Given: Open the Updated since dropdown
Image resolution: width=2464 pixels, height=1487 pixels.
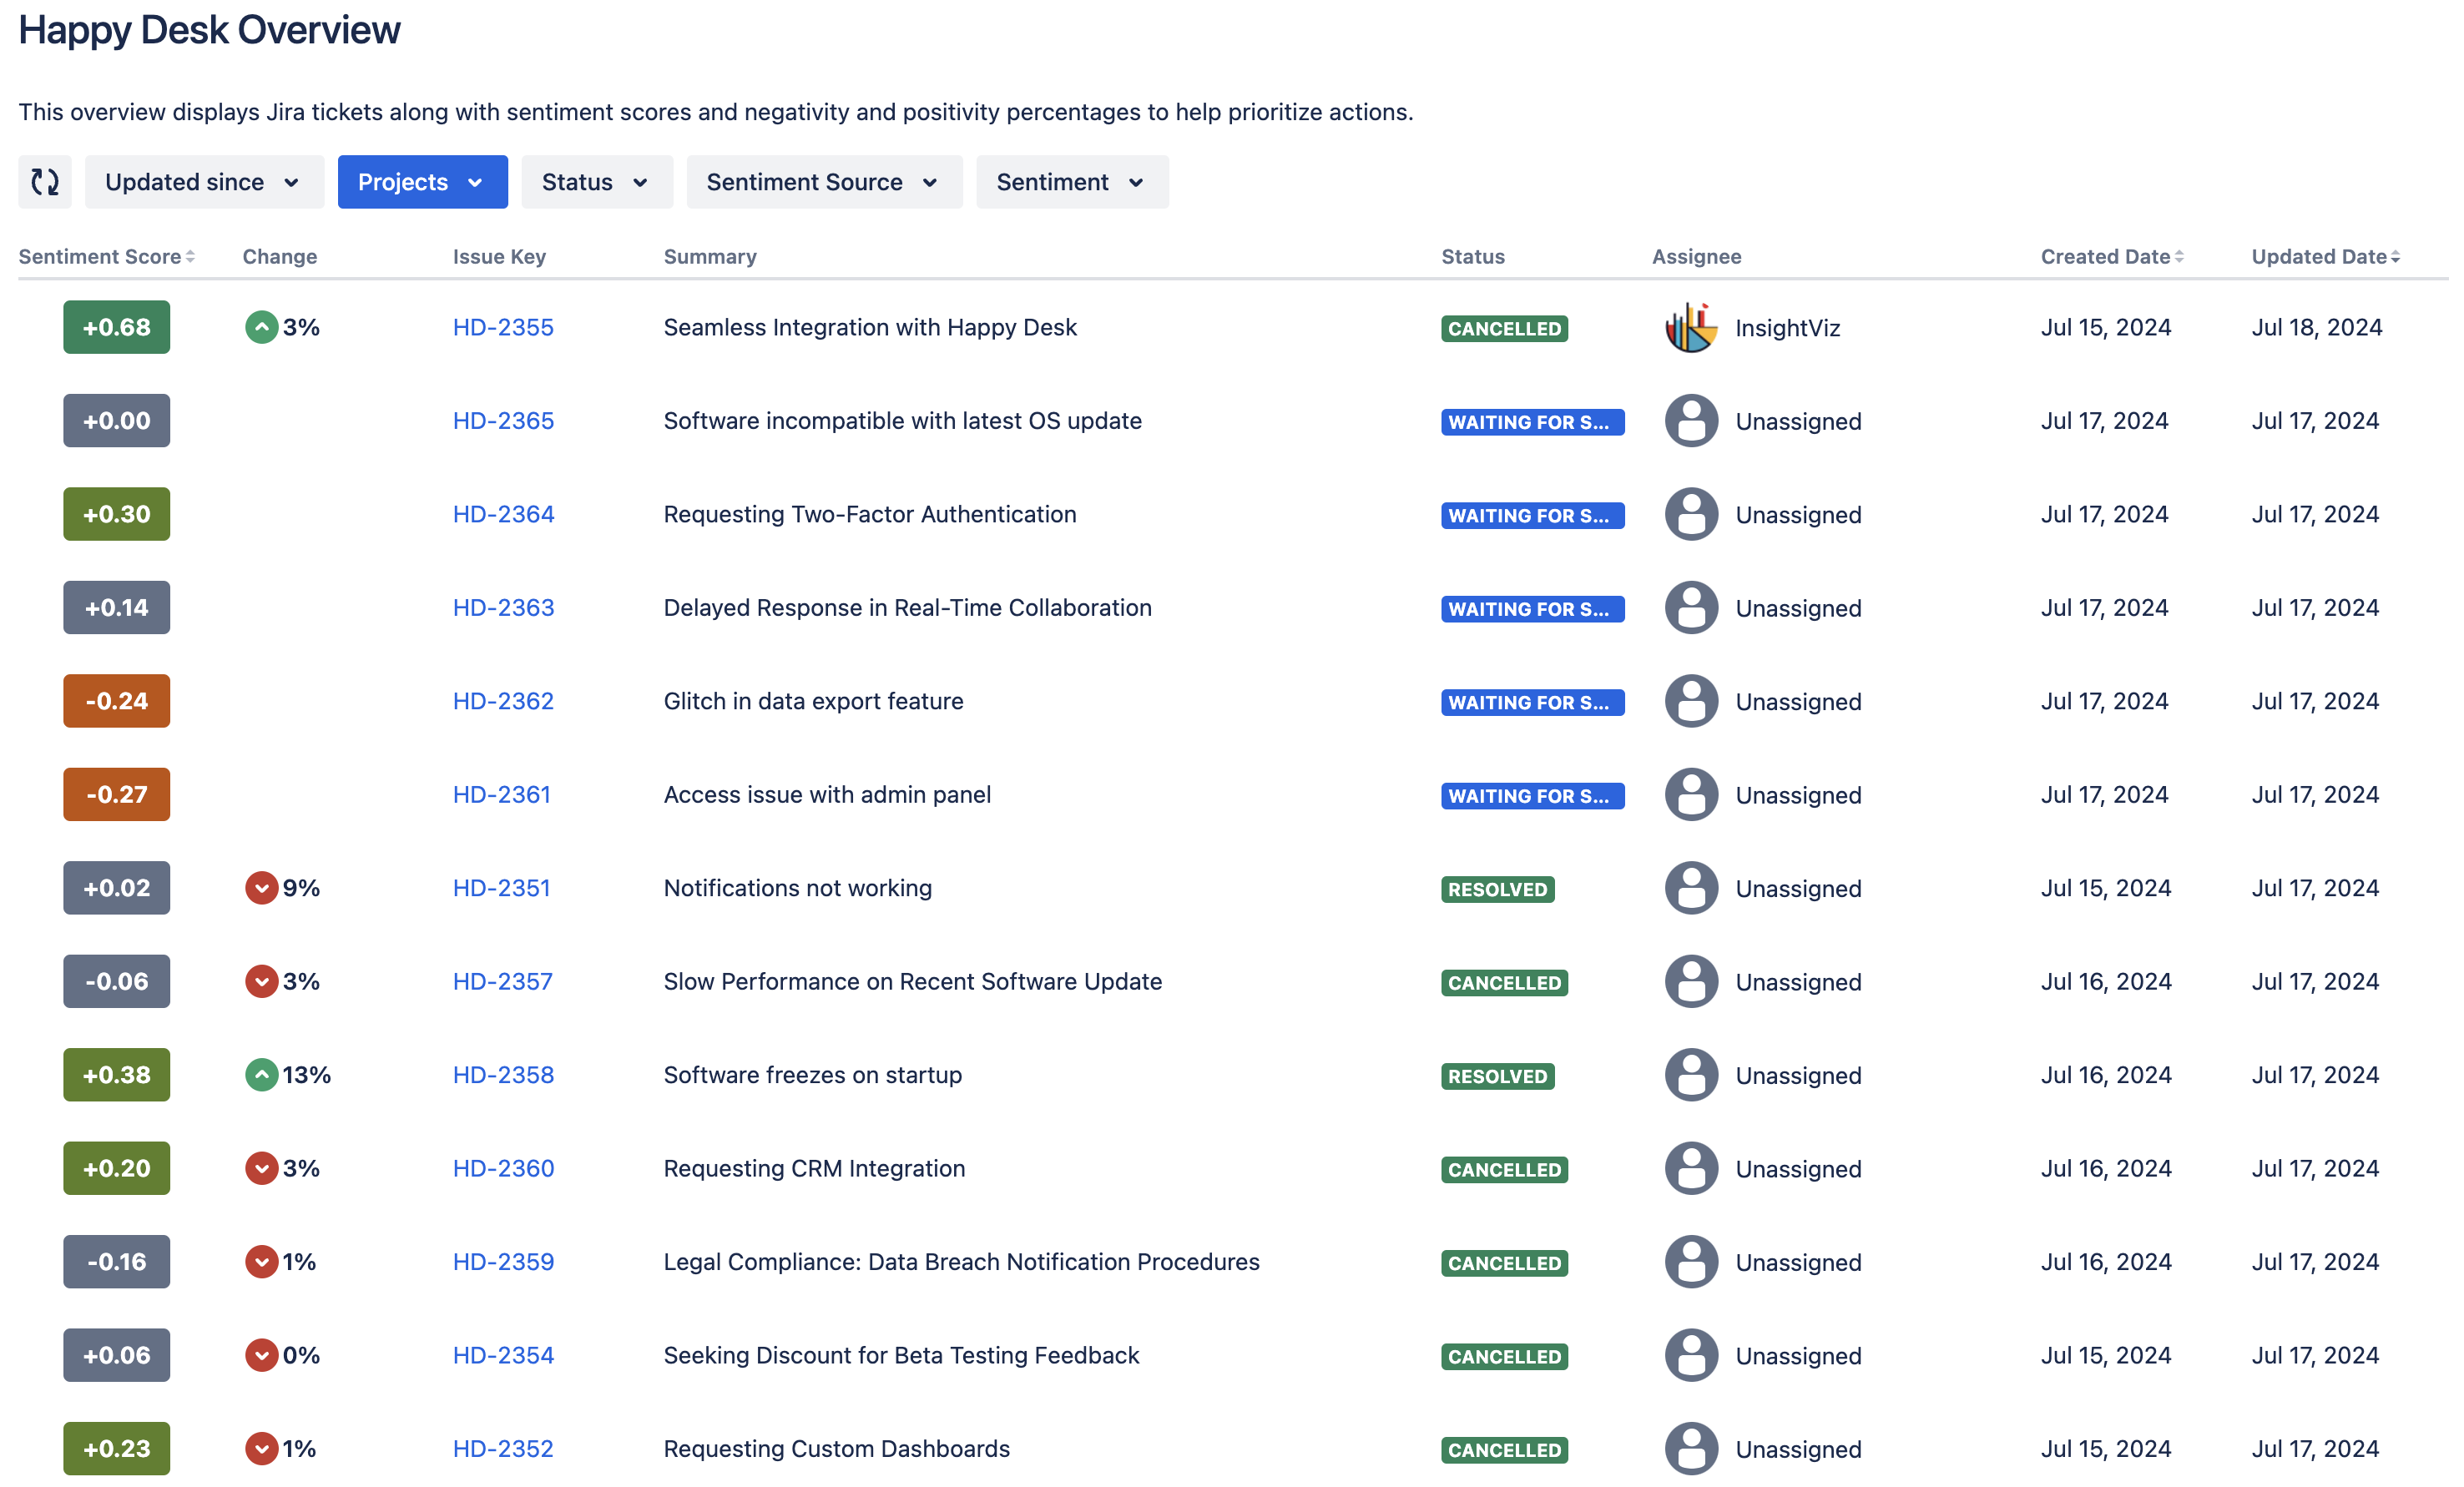Looking at the screenshot, I should click(x=204, y=182).
